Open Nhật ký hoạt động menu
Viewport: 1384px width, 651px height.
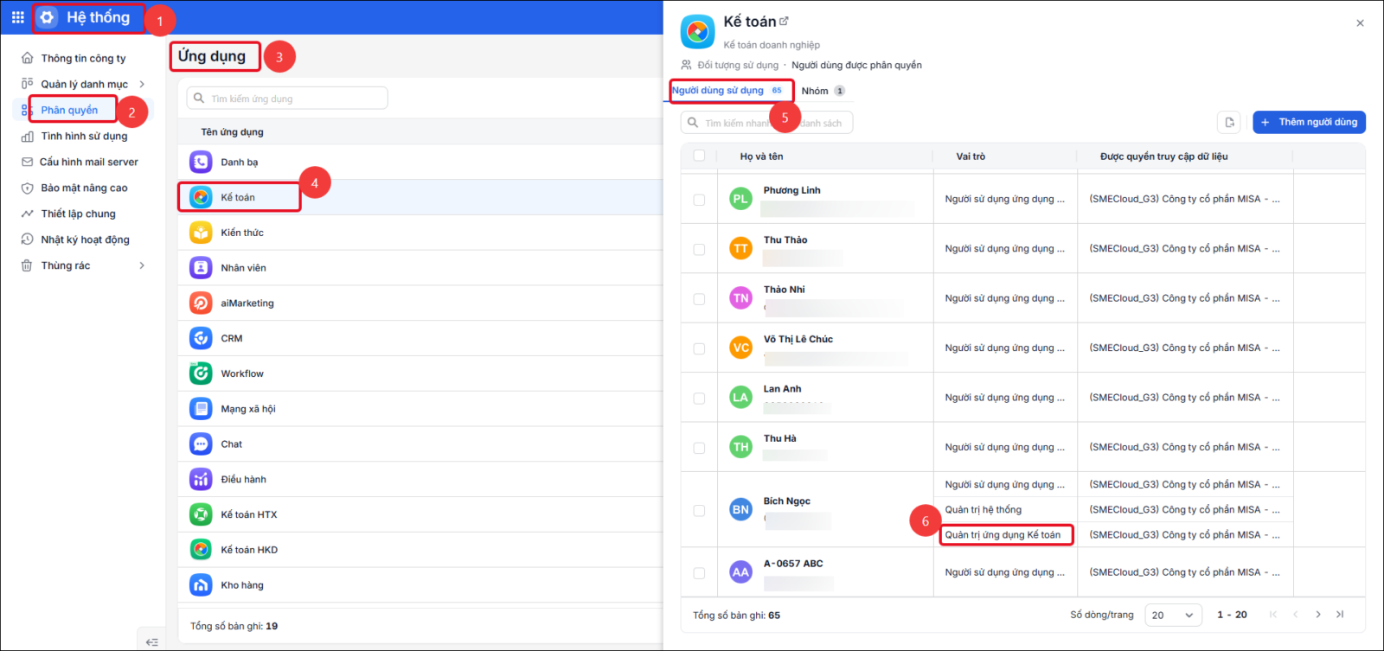85,239
